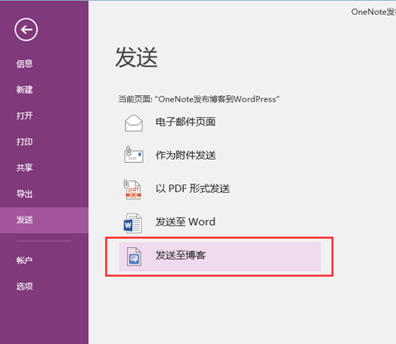The width and height of the screenshot is (396, 344).
Task: Click the envelope with paperclip attachment icon
Action: coord(134,155)
